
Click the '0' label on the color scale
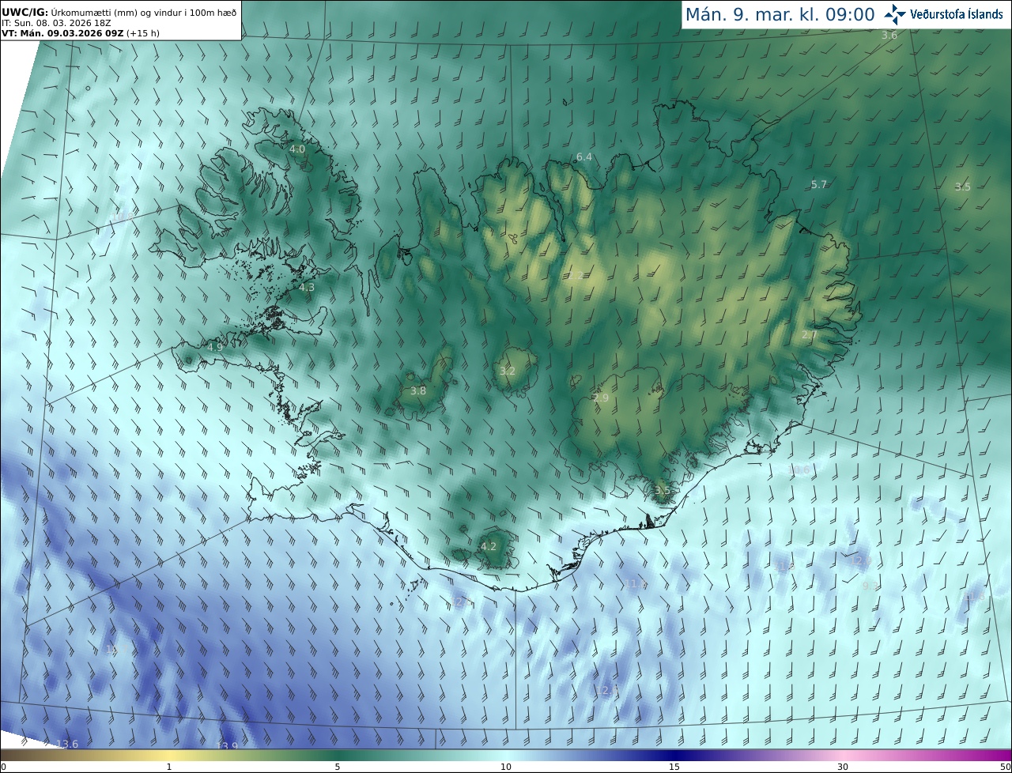click(3, 767)
